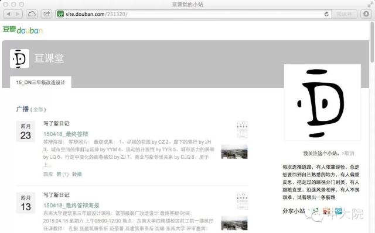Screen dimensions: 375x233
Task: Click the address bar URL field
Action: [194, 14]
